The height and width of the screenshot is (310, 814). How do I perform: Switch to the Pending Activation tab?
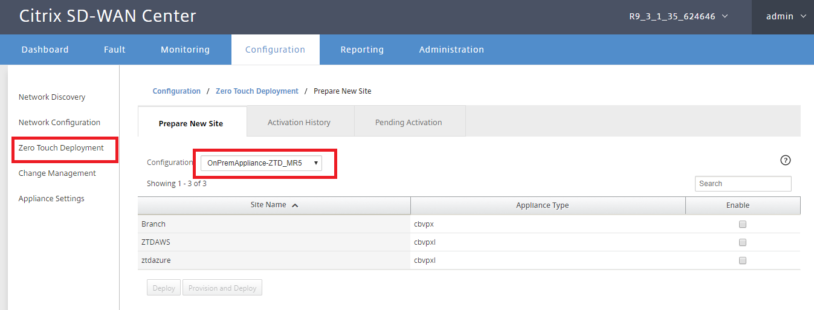pos(409,122)
